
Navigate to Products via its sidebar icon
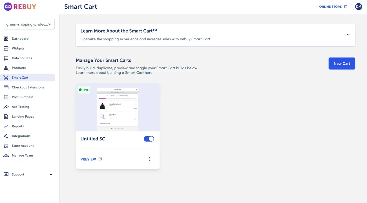coord(6,68)
